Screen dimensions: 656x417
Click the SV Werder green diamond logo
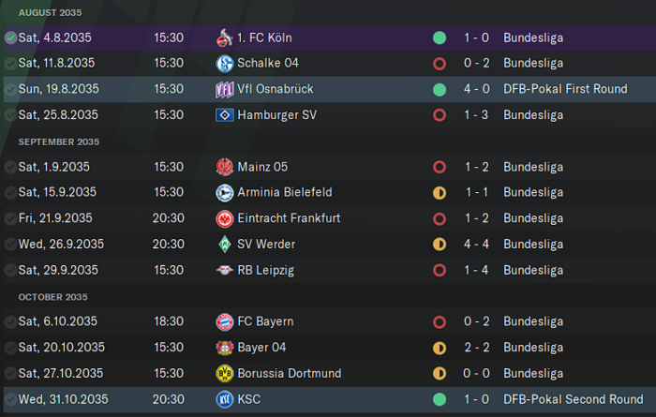click(225, 245)
